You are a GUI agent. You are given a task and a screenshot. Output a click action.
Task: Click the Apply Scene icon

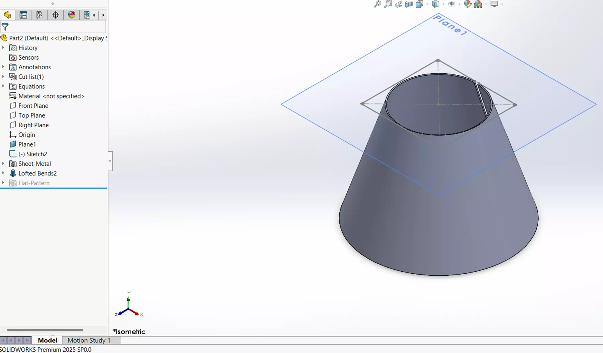pyautogui.click(x=478, y=4)
